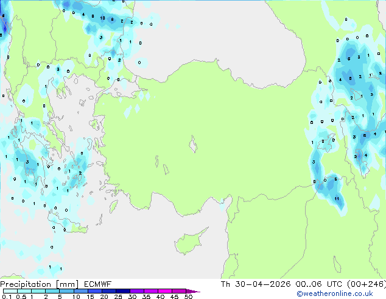Click the 15–20 mm legend swatch
Viewport: 386px width, 299px height.
coord(94,291)
